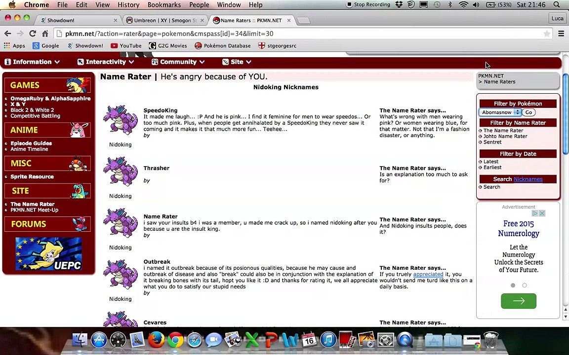
Task: Sort nicknames by Earliest date
Action: pos(492,167)
